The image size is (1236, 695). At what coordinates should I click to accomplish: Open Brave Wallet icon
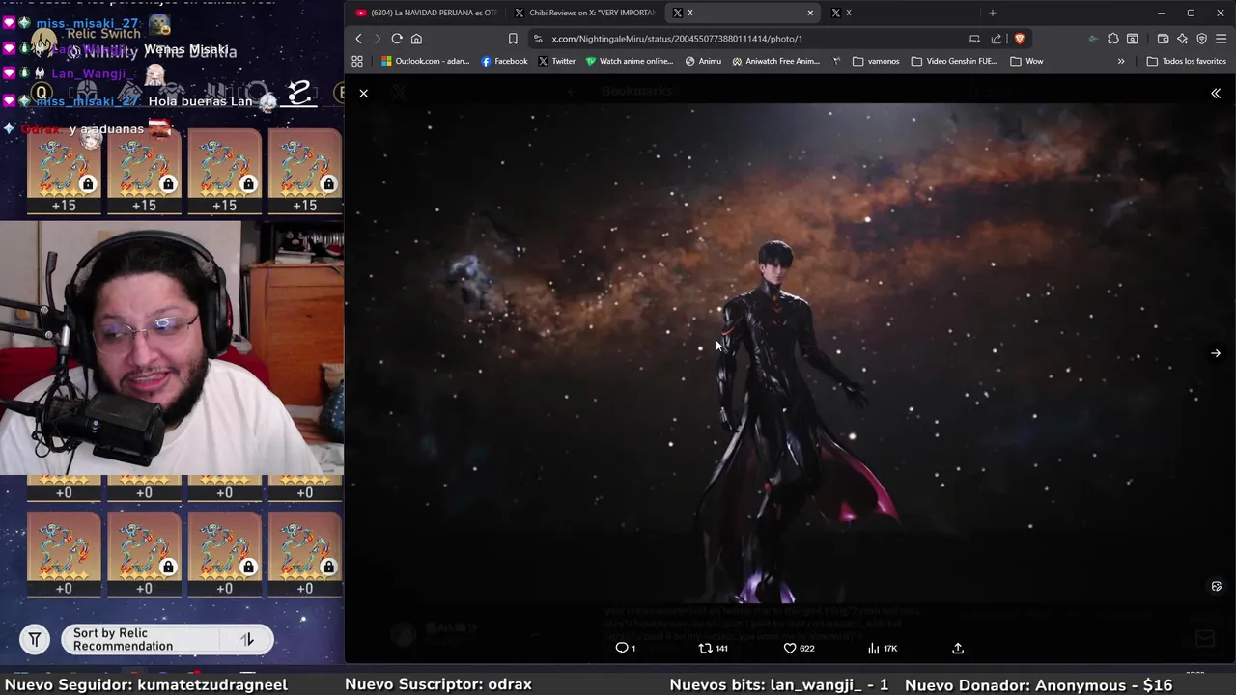click(x=1163, y=39)
